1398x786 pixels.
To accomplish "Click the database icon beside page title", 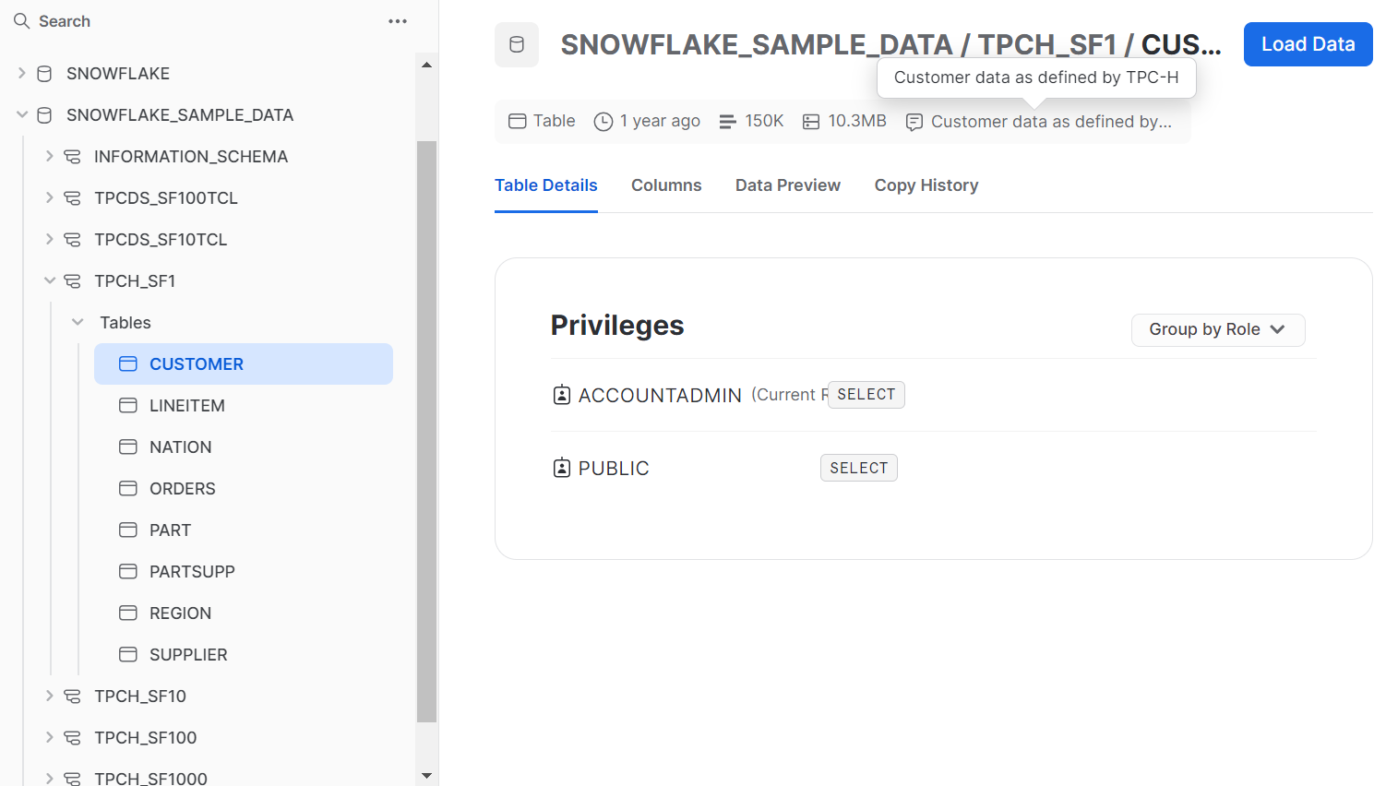I will click(x=517, y=44).
